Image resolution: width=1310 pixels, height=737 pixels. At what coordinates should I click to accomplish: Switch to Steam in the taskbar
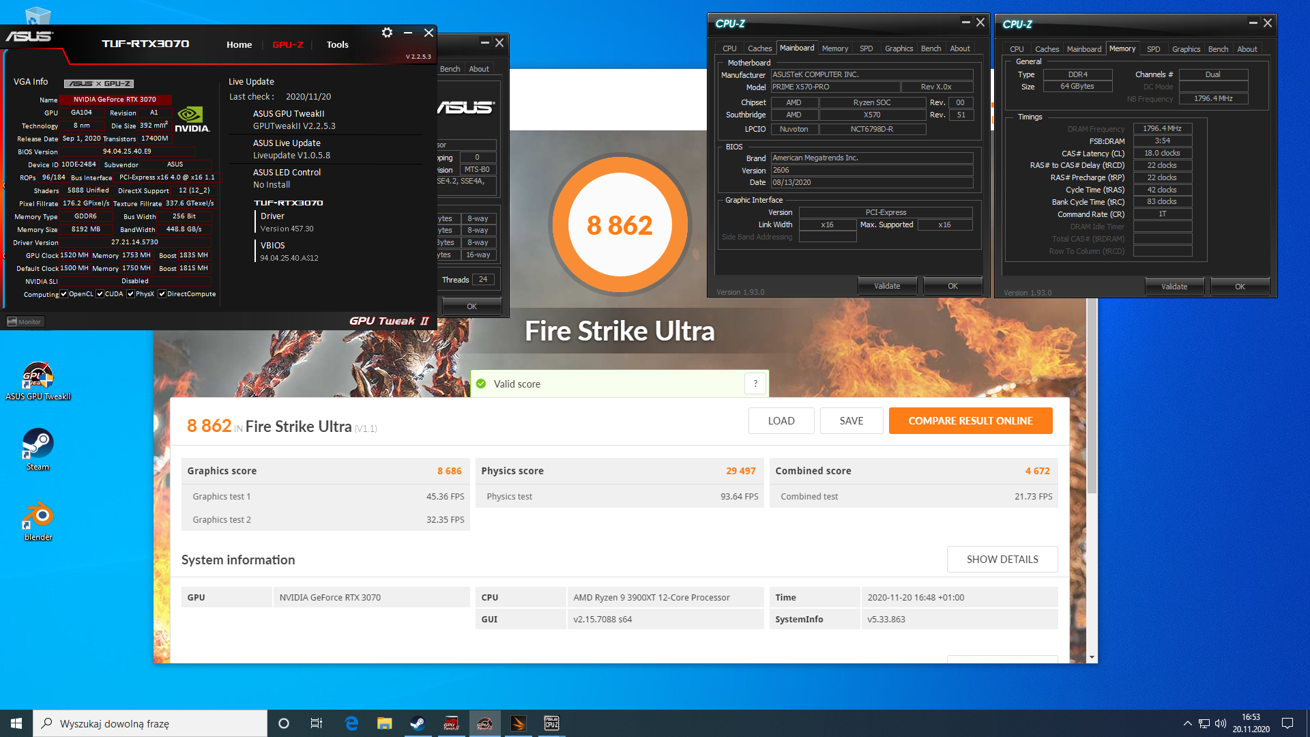[x=418, y=723]
